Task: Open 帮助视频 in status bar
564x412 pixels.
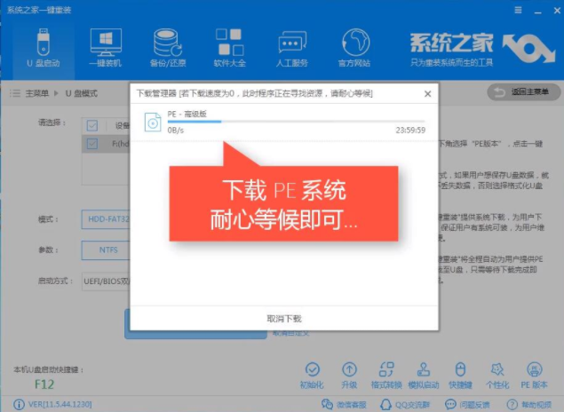Action: tap(528, 404)
